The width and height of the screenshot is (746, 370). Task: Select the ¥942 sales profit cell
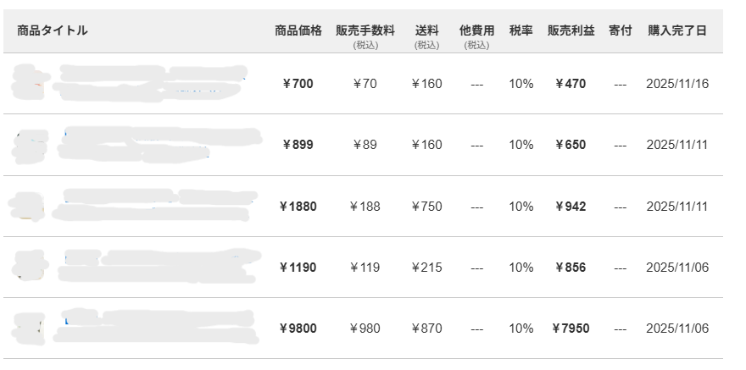click(x=571, y=207)
